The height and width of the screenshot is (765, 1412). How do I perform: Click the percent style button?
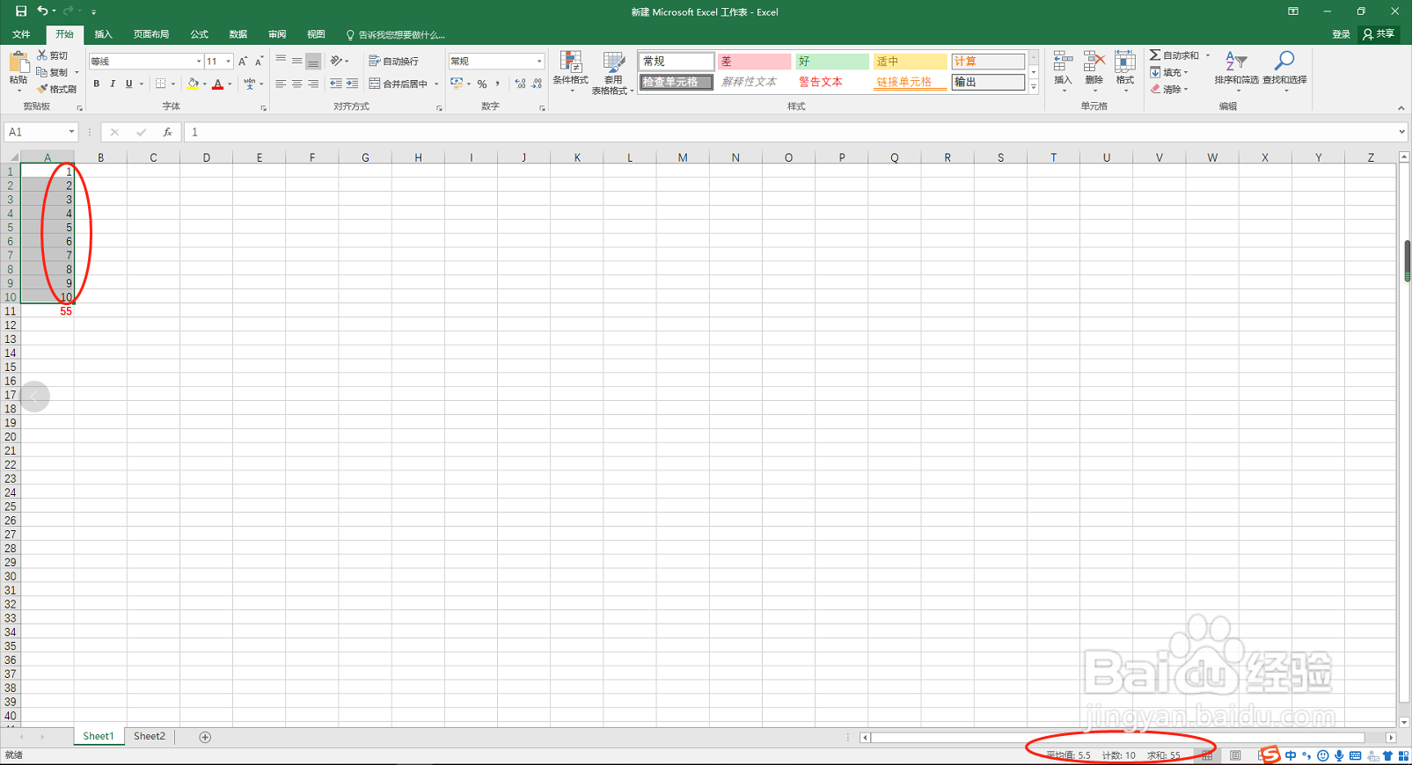pos(482,84)
